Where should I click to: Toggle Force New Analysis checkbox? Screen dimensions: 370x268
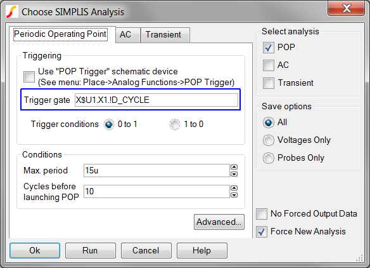262,232
